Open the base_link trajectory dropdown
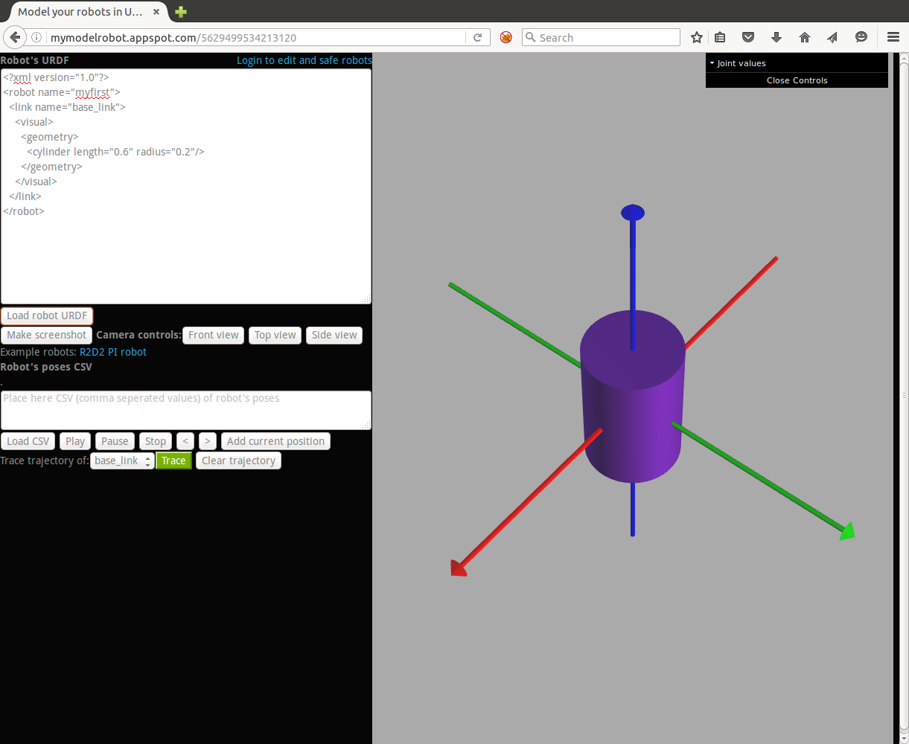The width and height of the screenshot is (909, 744). 122,461
